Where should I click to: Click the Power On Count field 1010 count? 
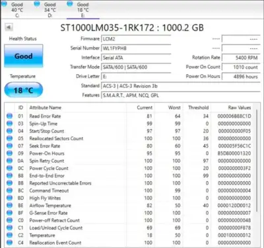click(241, 67)
